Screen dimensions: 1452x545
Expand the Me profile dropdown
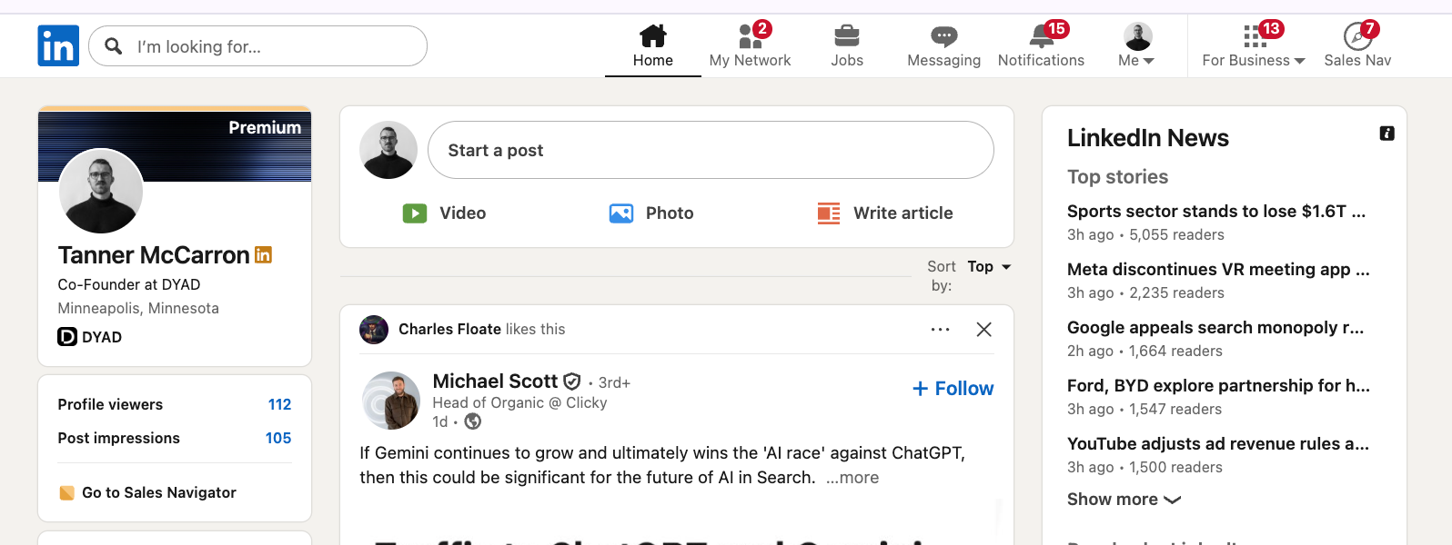[1137, 45]
